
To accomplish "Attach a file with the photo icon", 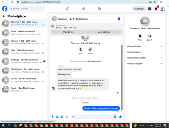I will (57, 117).
